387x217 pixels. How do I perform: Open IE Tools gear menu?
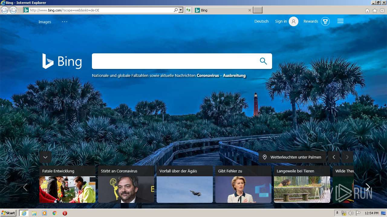(382, 11)
